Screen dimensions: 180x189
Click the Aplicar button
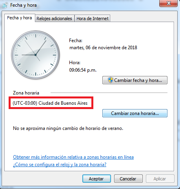tap(160, 178)
